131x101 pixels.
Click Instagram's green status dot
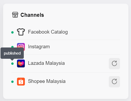tap(13, 47)
